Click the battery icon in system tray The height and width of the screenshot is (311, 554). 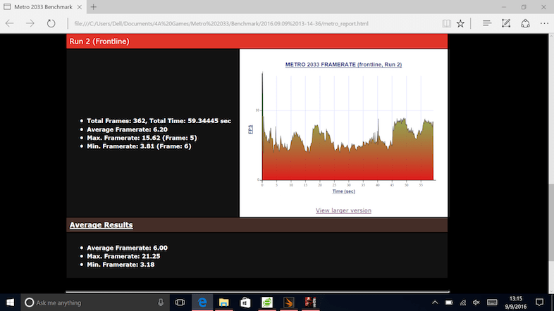[x=449, y=303]
